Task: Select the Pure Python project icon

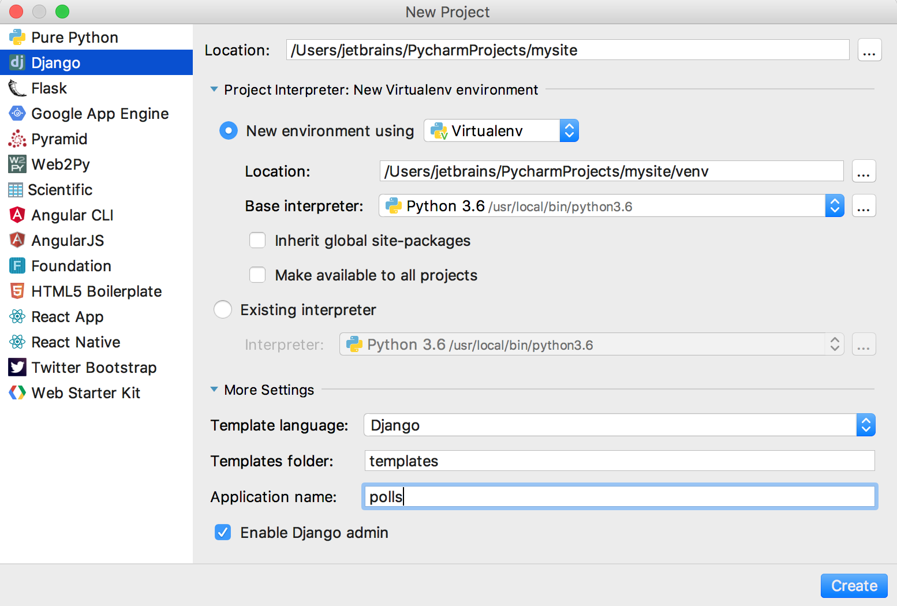Action: coord(17,38)
